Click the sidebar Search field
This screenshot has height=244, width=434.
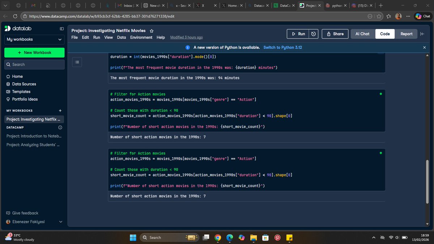point(34,64)
